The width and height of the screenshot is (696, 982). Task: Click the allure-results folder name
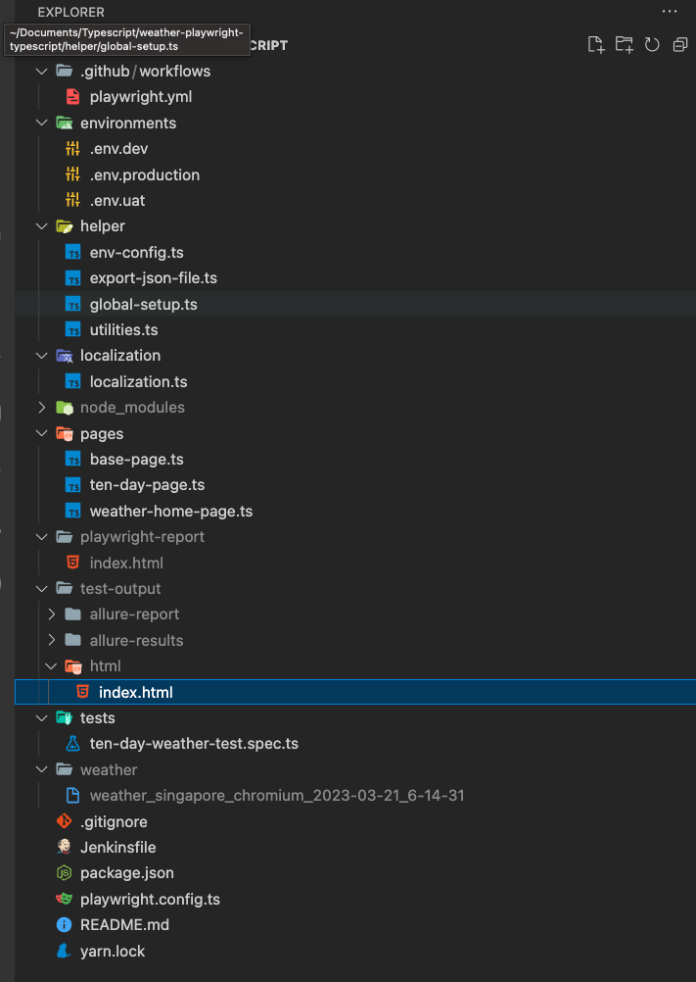click(136, 640)
